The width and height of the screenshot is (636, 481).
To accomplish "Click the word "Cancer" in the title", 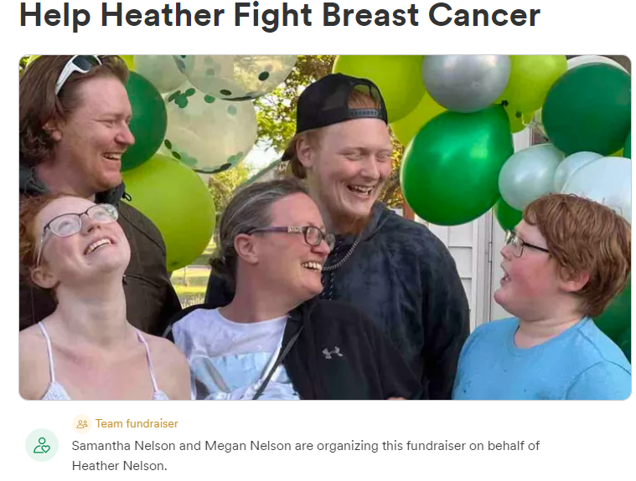I will coord(484,15).
